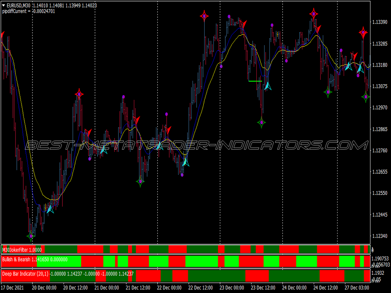Click the cyan up arrow near the 1.12445 level
Image resolution: width=391 pixels, height=293 pixels.
coord(50,209)
